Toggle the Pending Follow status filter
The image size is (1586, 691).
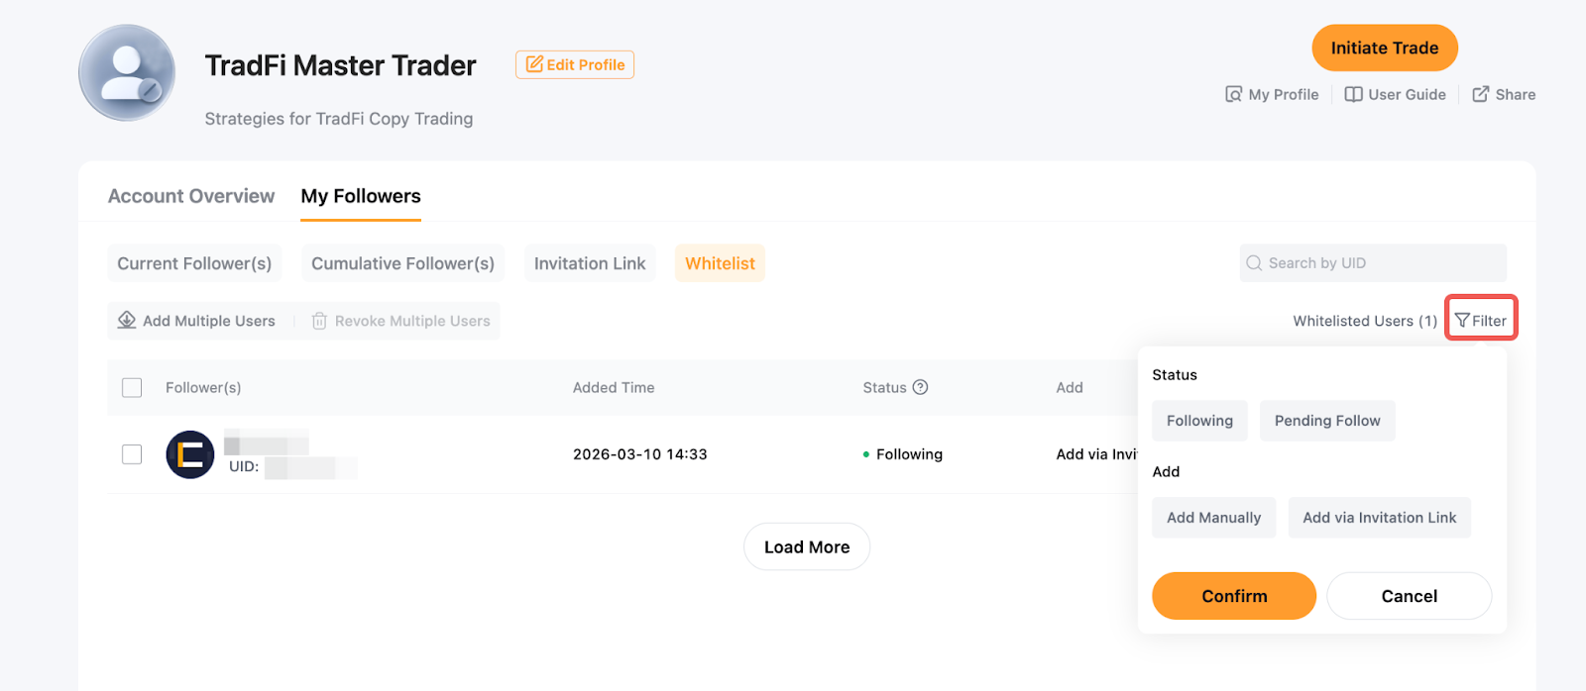click(x=1326, y=421)
